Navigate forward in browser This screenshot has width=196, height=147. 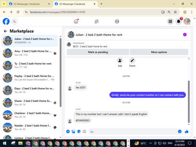(11, 12)
